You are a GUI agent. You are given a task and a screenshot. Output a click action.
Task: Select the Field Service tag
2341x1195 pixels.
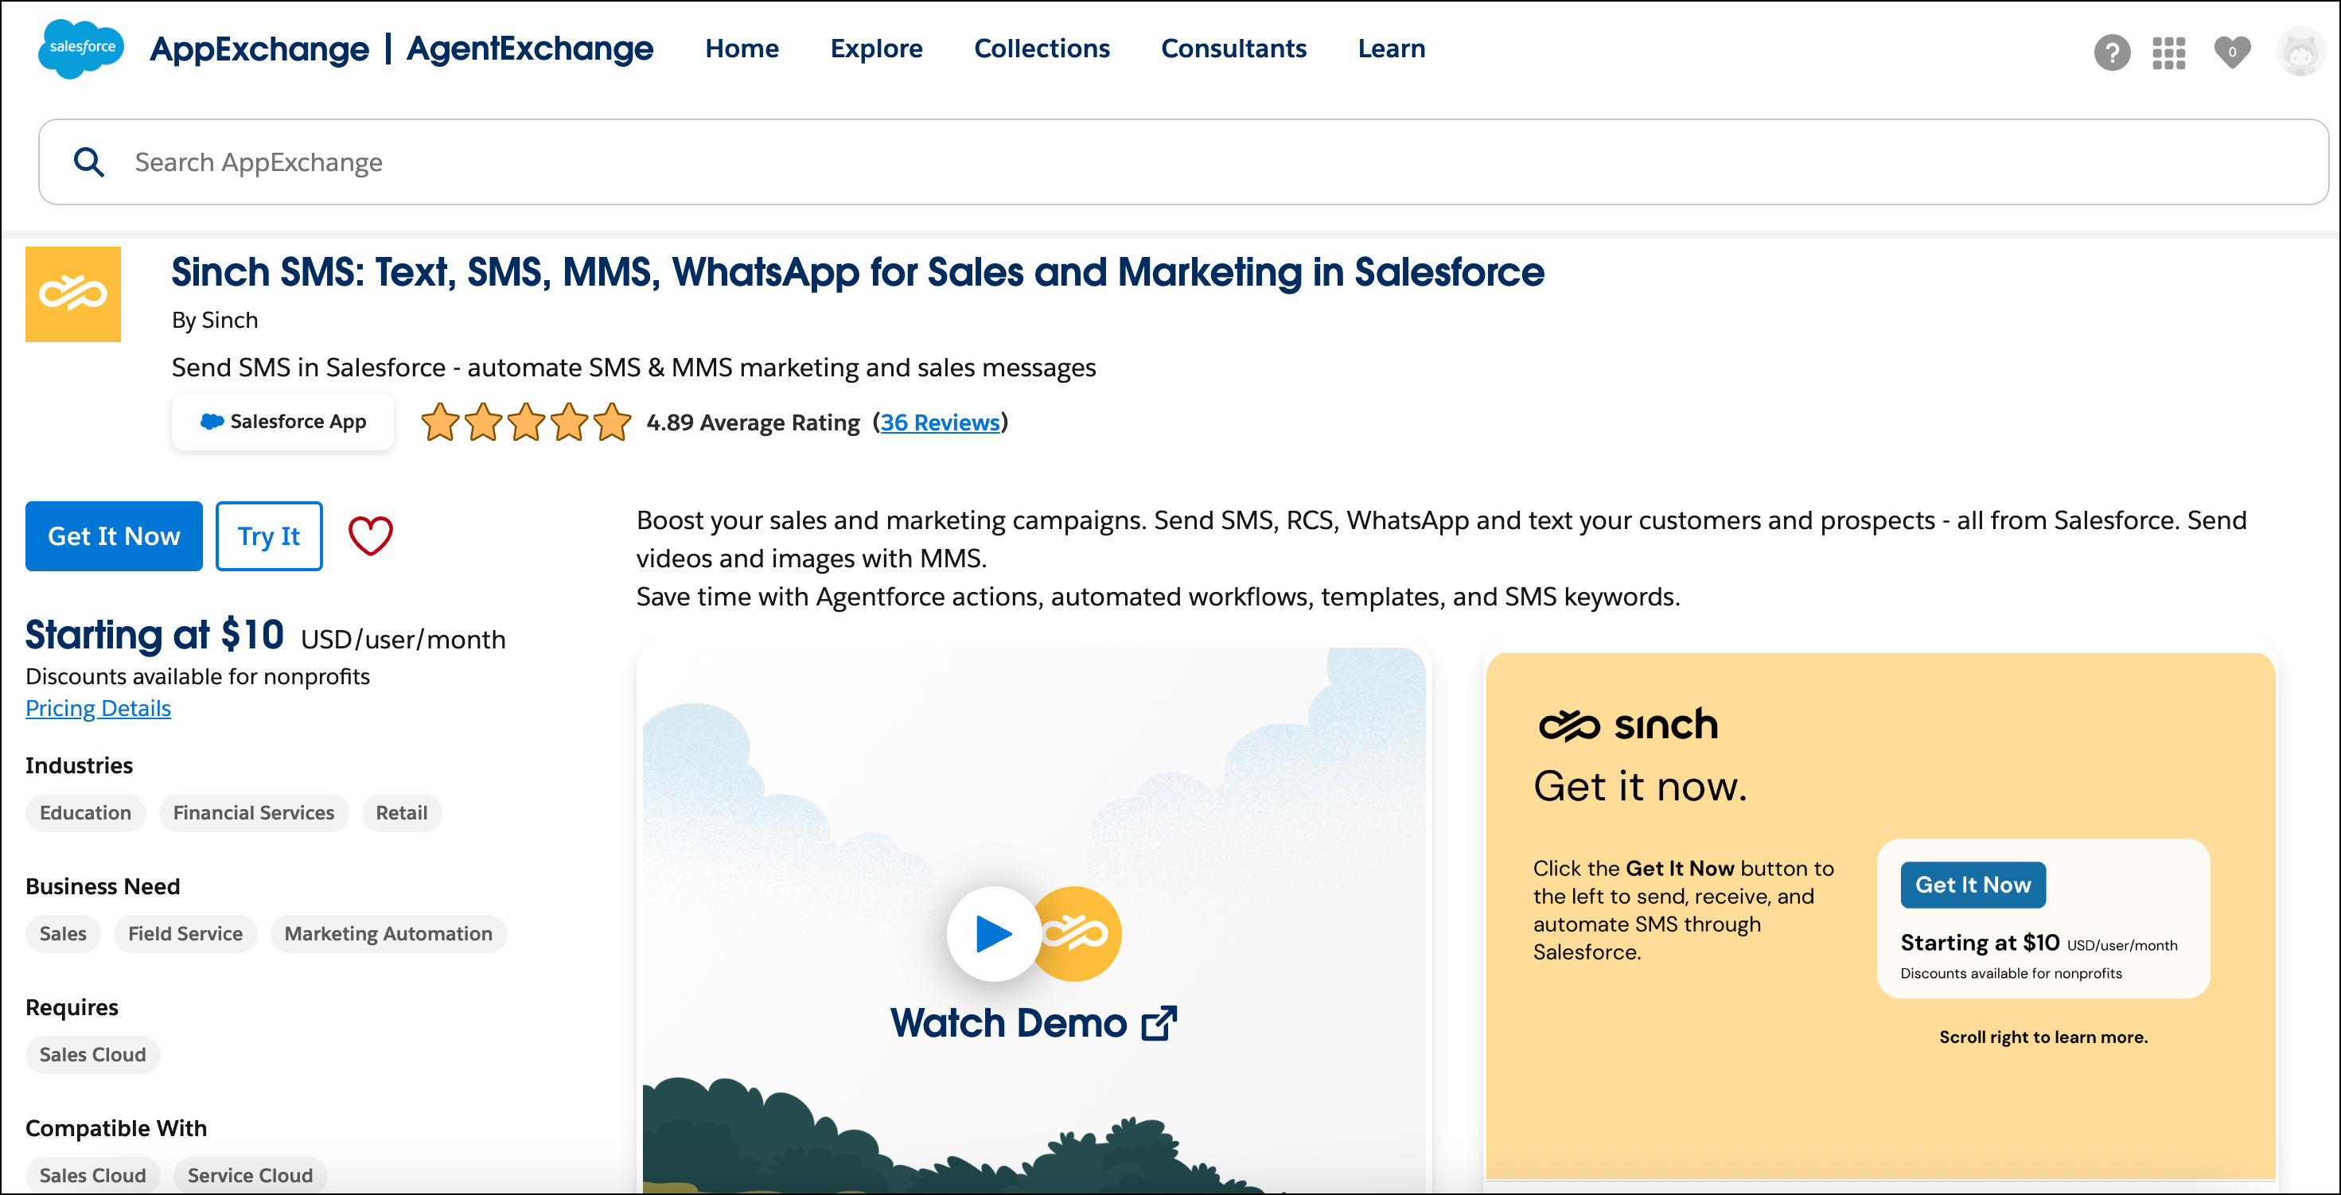click(x=185, y=933)
